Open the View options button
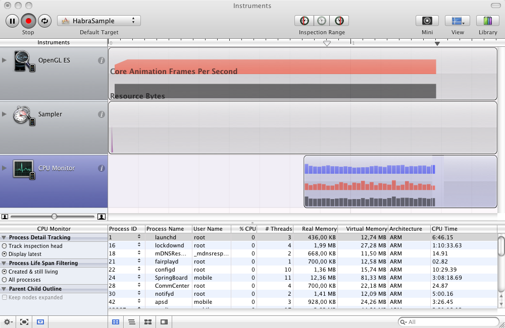 tap(458, 21)
